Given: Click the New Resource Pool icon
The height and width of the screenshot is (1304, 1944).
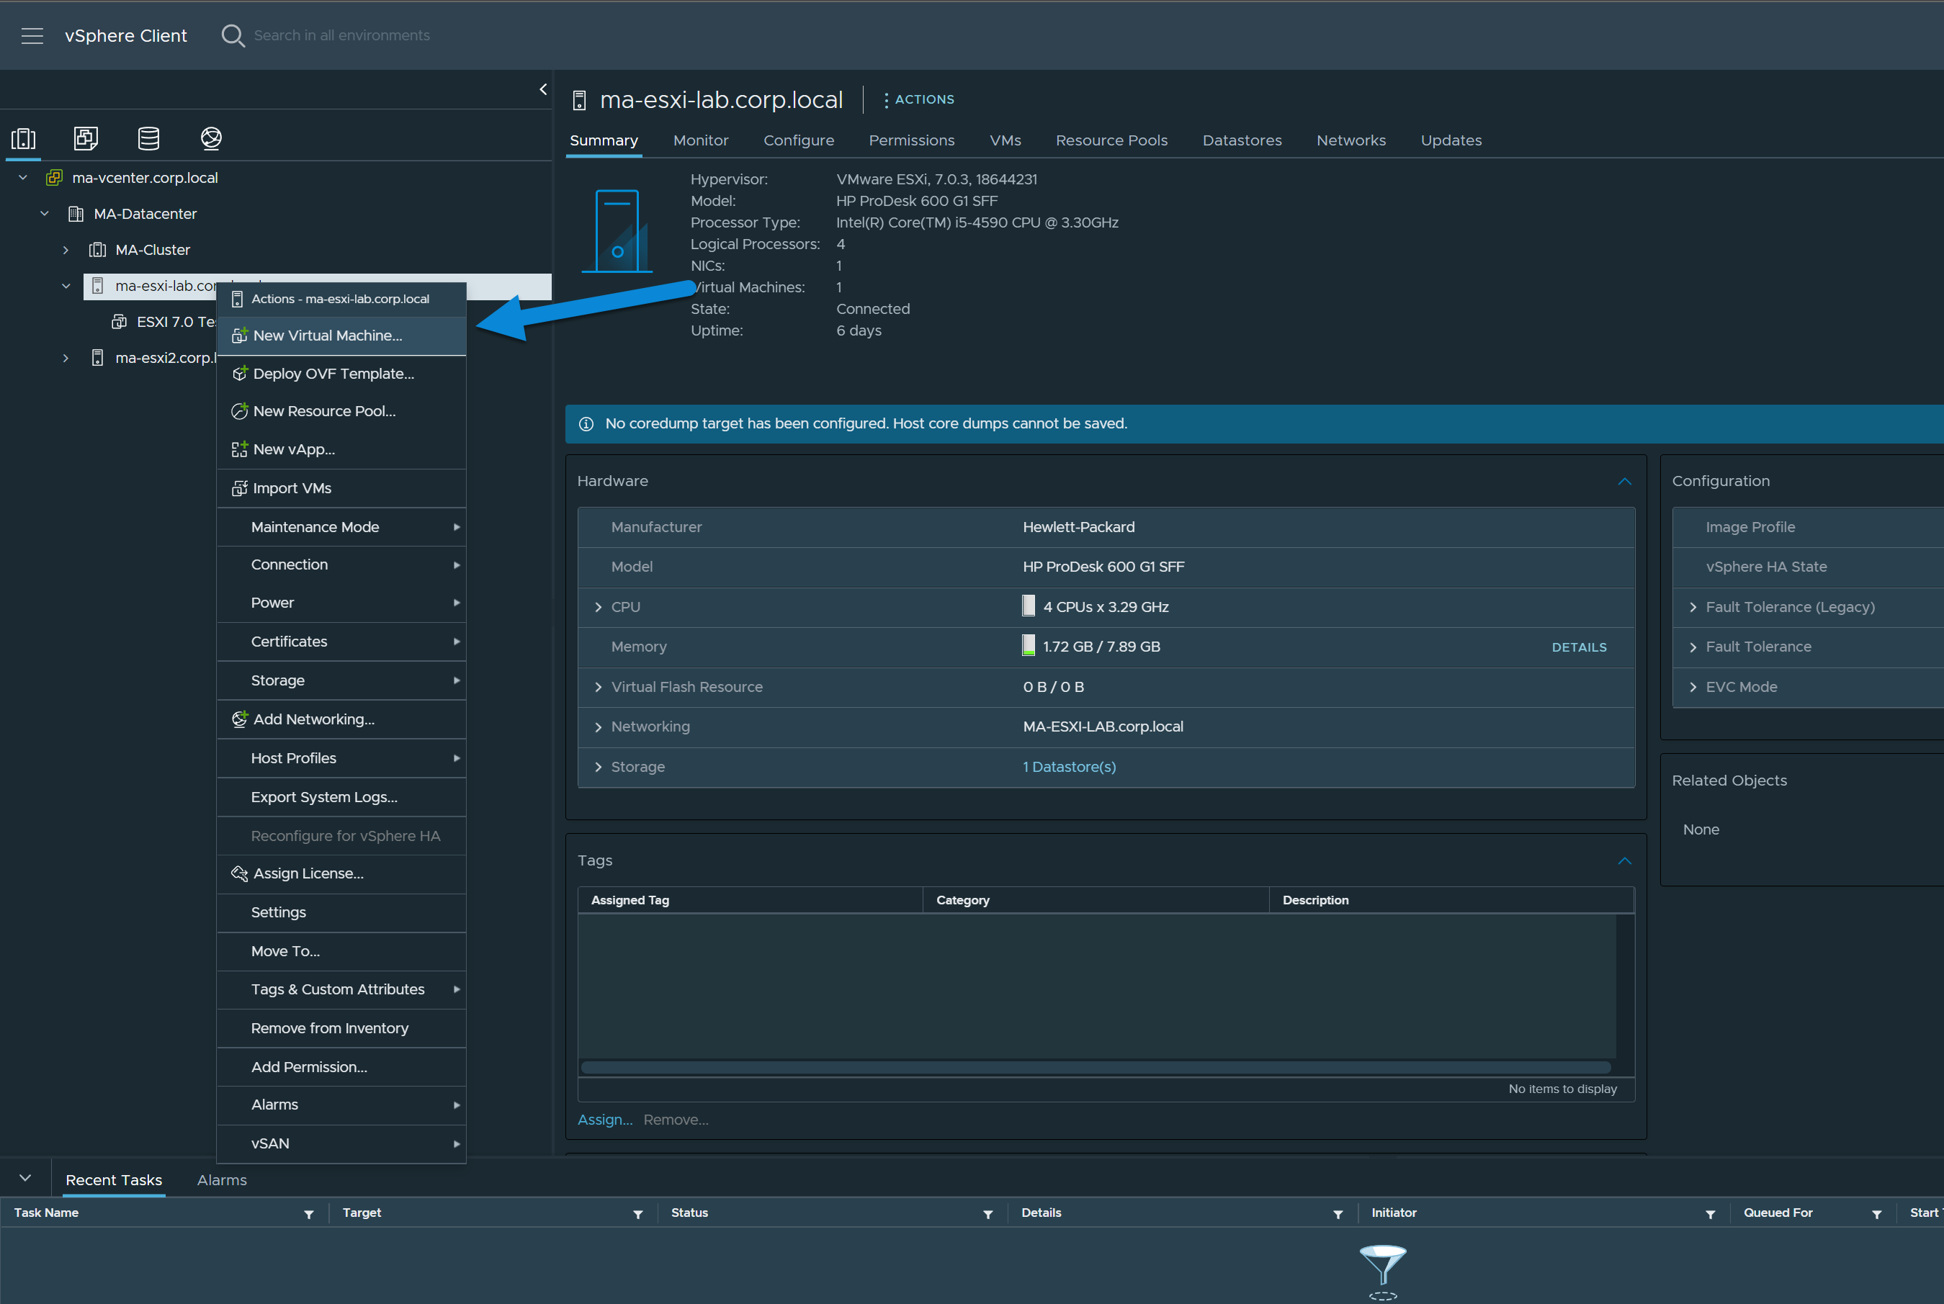Looking at the screenshot, I should [x=240, y=411].
